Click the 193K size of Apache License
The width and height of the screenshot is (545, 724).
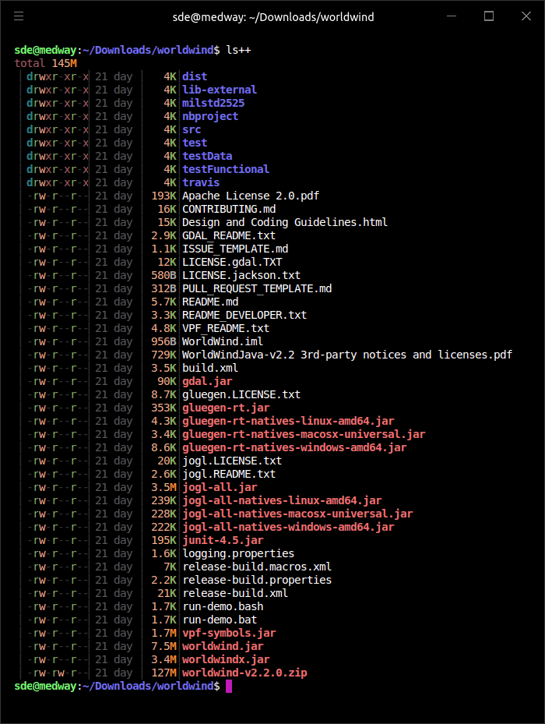coord(163,196)
